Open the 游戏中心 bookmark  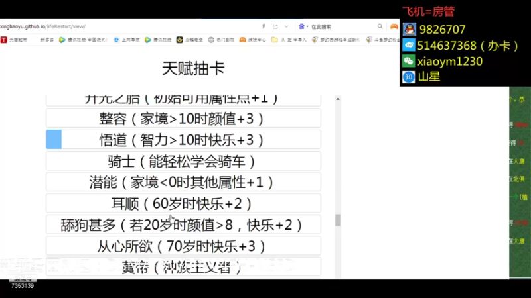(x=253, y=40)
